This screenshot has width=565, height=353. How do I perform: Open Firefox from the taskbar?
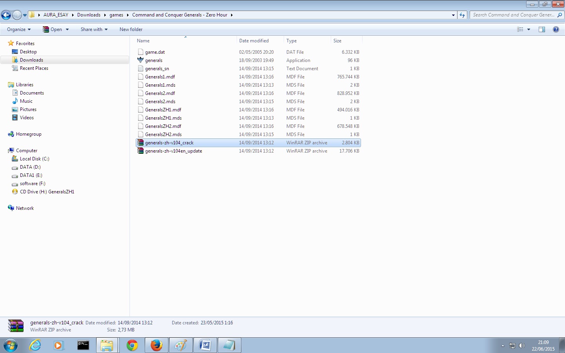pyautogui.click(x=157, y=346)
